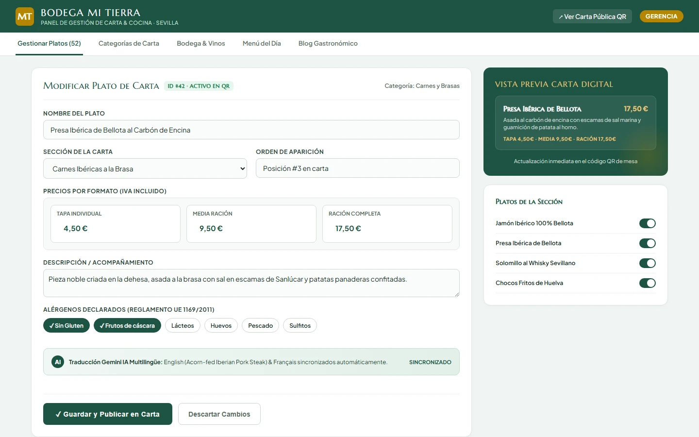Toggle Jamón Ibérico 100% Bellota availability

648,223
